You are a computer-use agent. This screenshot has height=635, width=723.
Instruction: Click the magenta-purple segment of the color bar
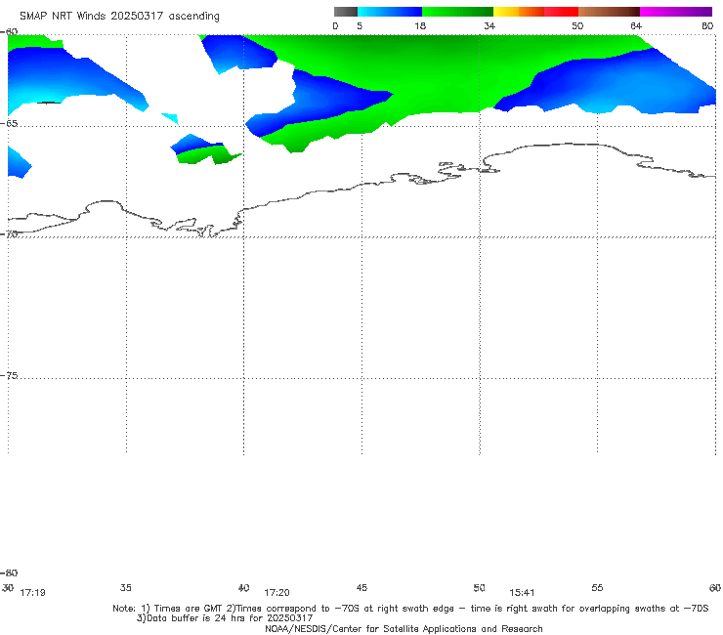(x=676, y=12)
